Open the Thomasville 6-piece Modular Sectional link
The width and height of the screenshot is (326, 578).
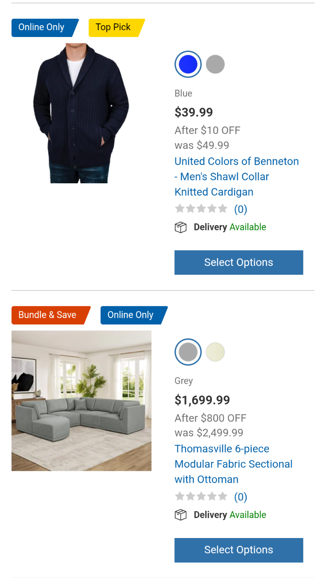[x=233, y=464]
